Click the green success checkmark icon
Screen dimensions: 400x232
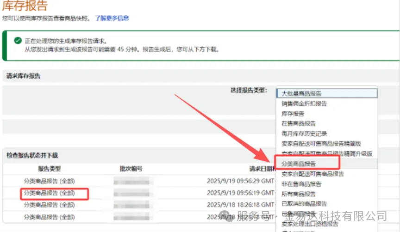point(18,41)
